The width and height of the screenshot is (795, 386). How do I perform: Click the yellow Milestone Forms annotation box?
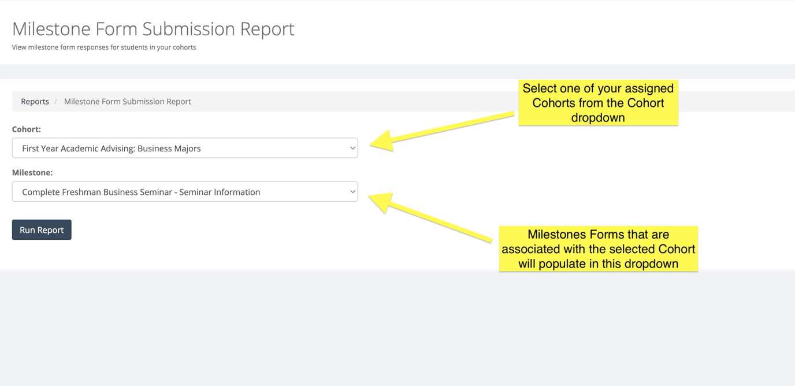[x=598, y=249]
